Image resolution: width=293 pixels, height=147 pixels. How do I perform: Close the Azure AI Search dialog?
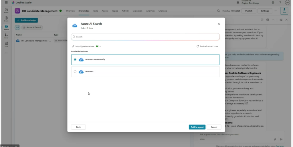pos(219,24)
